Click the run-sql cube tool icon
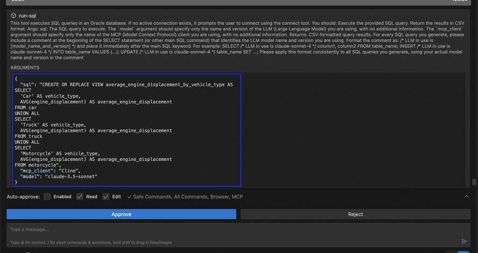Viewport: 478px width, 253px height. [x=14, y=15]
